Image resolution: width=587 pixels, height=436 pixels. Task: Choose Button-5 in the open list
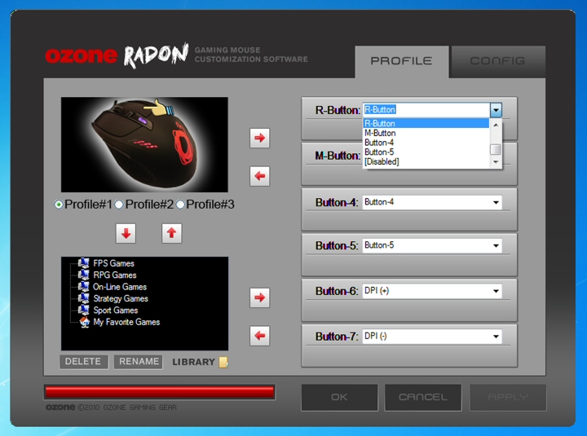point(426,152)
